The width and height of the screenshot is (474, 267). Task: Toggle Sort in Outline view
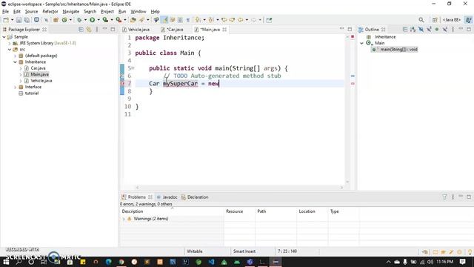(413, 30)
